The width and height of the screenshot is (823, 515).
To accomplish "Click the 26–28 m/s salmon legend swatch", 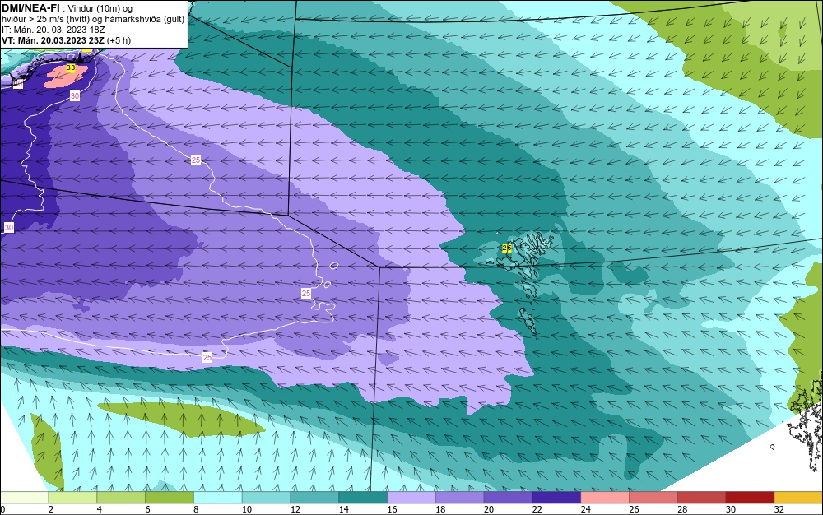I will coord(653,498).
